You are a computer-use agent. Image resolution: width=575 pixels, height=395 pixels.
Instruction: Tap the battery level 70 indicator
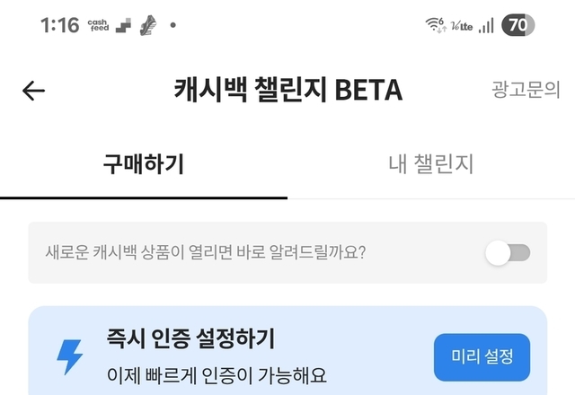tap(517, 25)
